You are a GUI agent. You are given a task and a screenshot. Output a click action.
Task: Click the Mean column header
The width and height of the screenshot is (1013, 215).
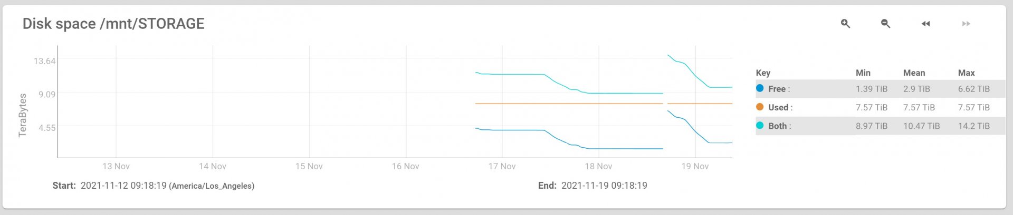pos(914,73)
